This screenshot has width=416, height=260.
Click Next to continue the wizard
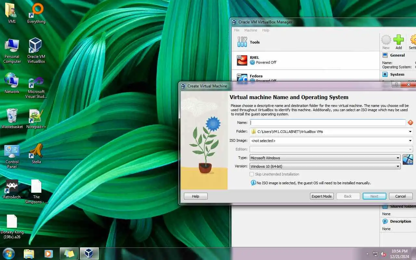click(x=374, y=196)
